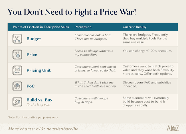Click the Budget scissors icon
The image size is (186, 134).
(x=17, y=39)
